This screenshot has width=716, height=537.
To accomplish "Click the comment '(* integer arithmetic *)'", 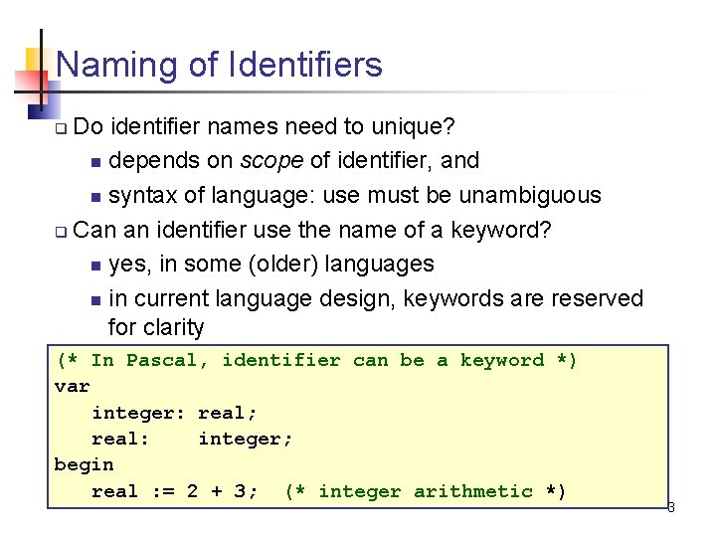I will (x=426, y=491).
